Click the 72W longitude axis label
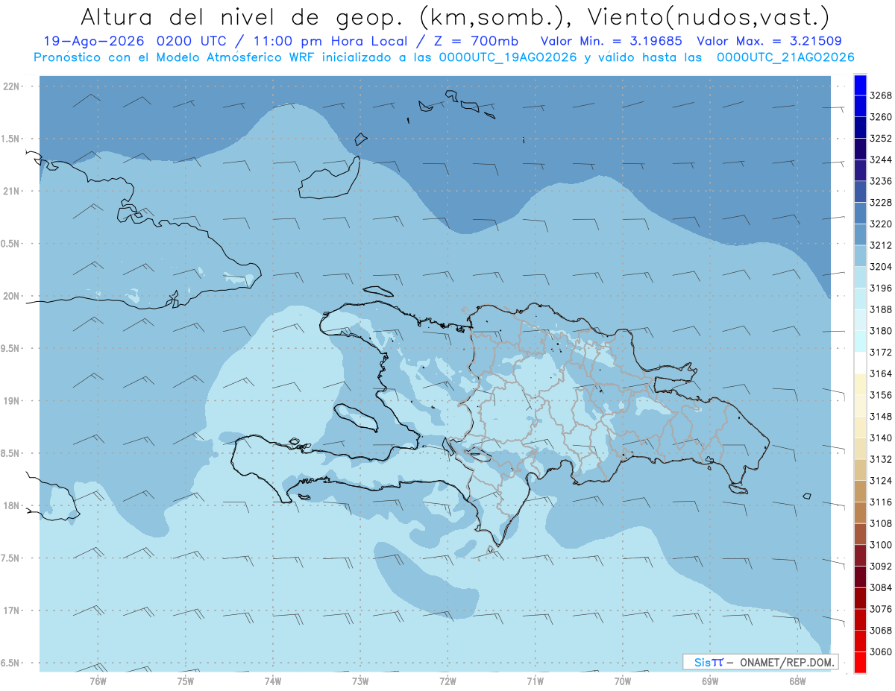The height and width of the screenshot is (691, 895). click(447, 681)
